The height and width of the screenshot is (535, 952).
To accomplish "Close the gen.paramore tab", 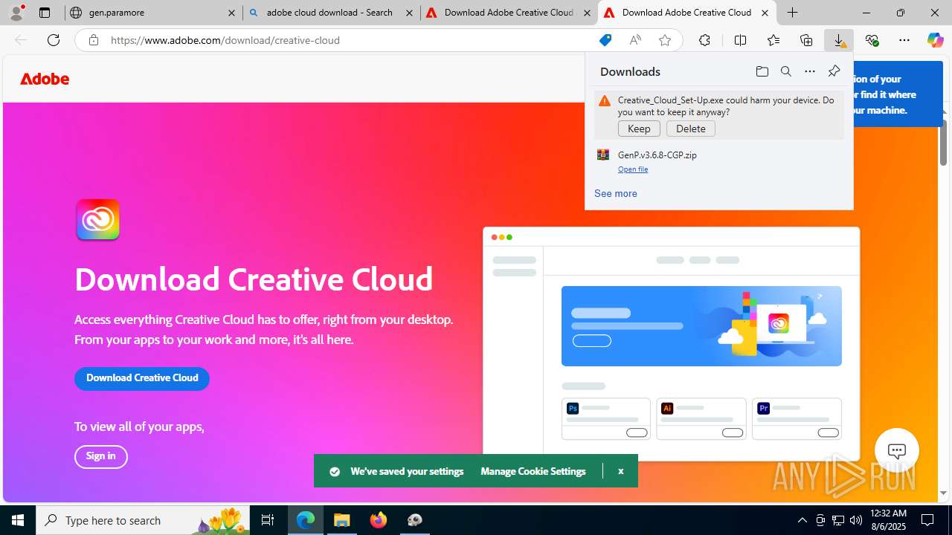I will point(231,13).
